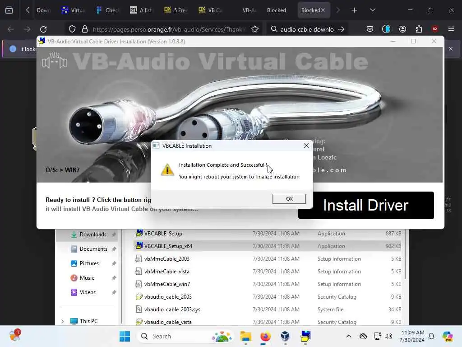
Task: Bookmark this page with star icon
Action: tap(255, 29)
